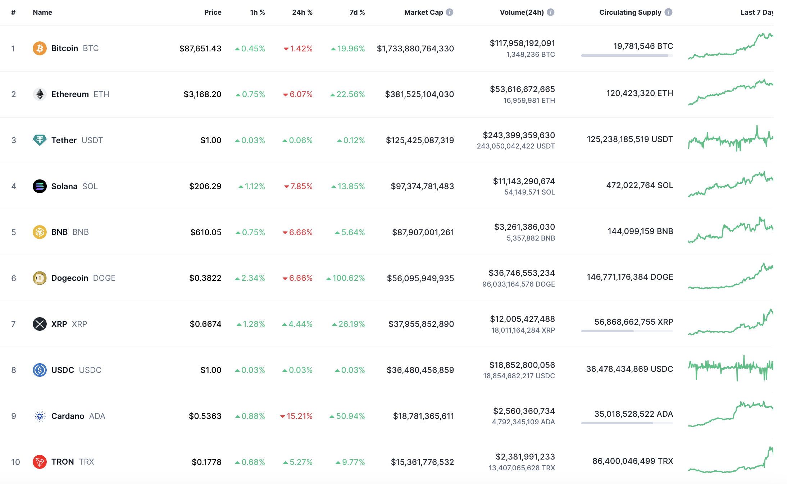Click Bitcoin's circulating supply progress bar

[627, 55]
